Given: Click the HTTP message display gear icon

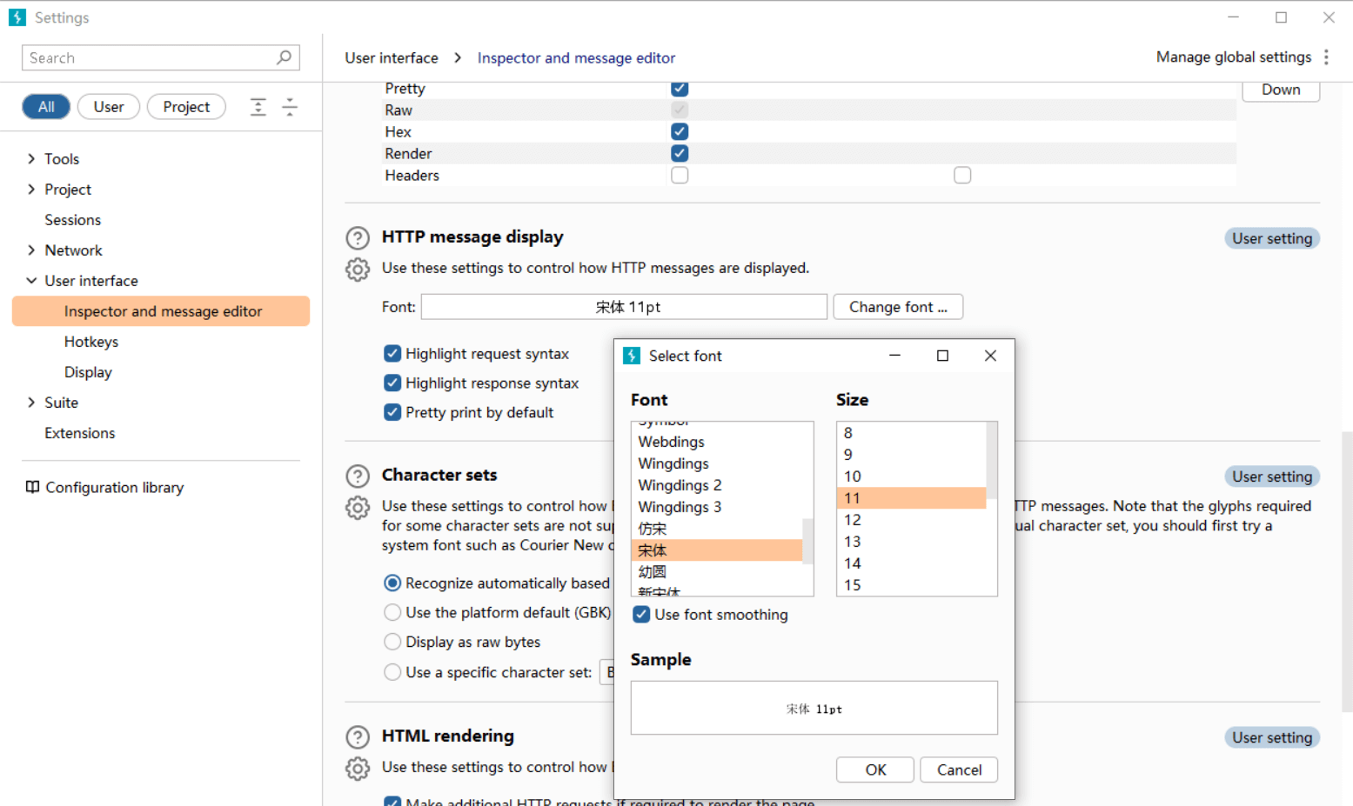Looking at the screenshot, I should (x=358, y=270).
